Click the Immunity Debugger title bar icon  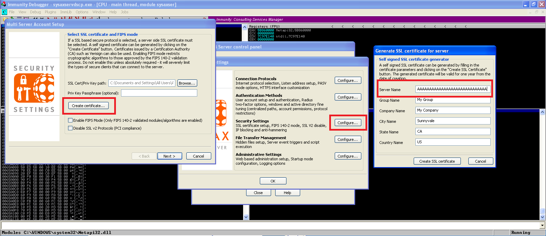point(4,4)
